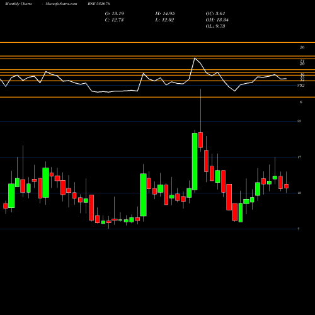
Task: Click the 6 label below the orange lines
Action: coord(301,102)
